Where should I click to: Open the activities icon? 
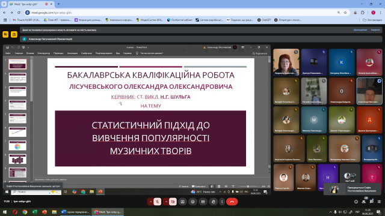(380, 202)
